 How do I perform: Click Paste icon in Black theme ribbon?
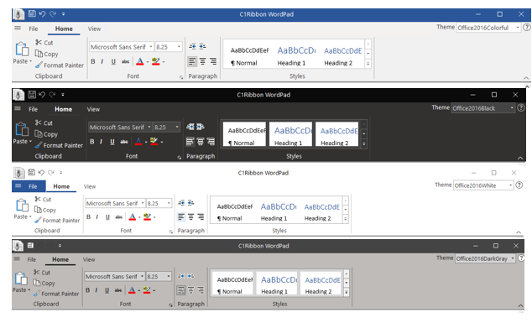coord(22,129)
